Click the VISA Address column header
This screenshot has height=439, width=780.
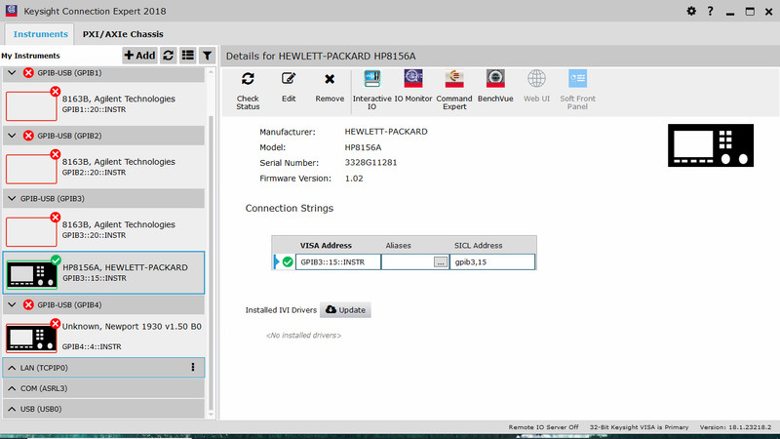tap(326, 246)
